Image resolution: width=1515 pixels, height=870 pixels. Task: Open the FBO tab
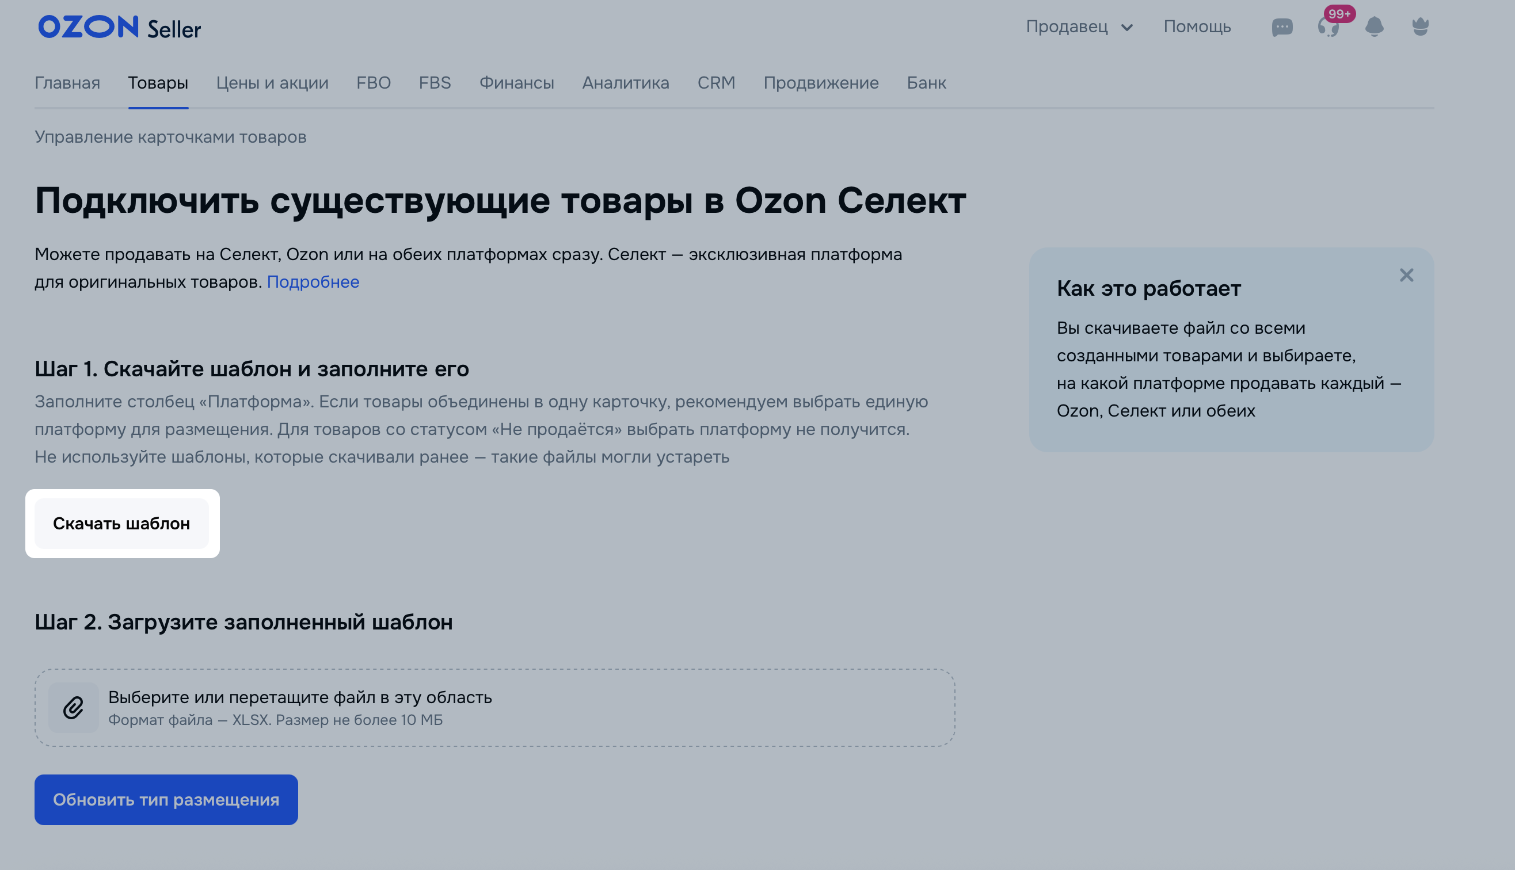pos(374,82)
